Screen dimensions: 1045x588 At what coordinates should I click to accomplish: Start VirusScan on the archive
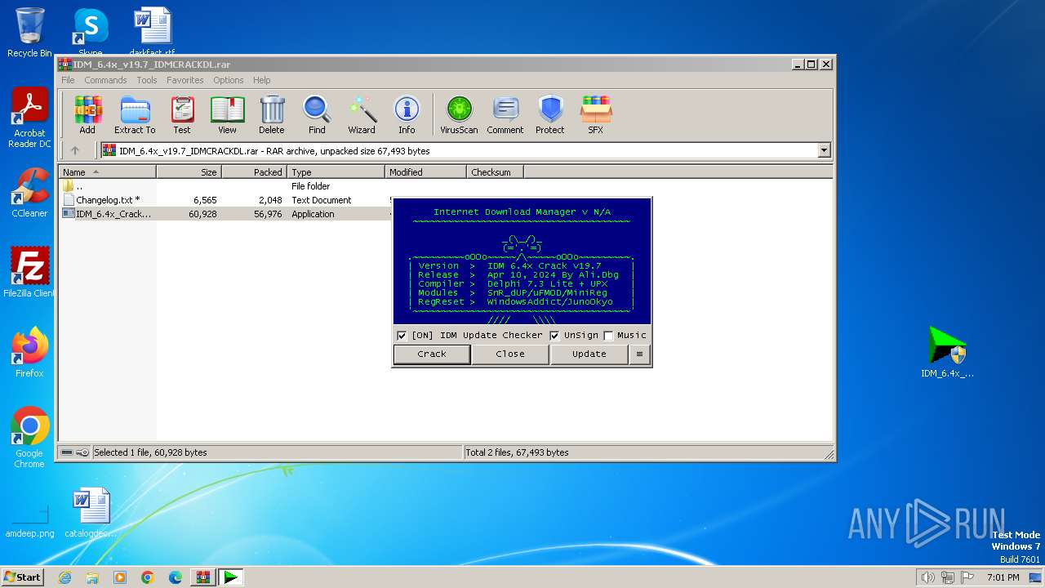459,115
